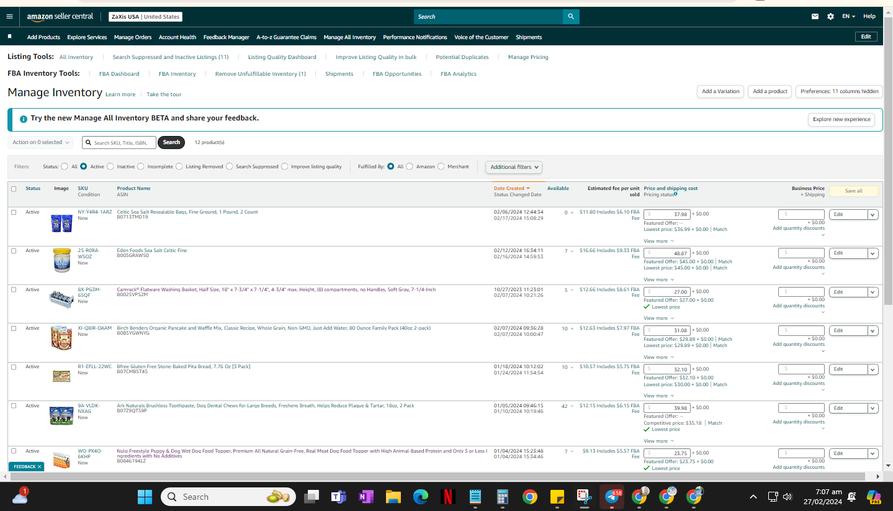The height and width of the screenshot is (511, 893).
Task: Tick the checkbox for the Eden Foods row
Action: [14, 251]
